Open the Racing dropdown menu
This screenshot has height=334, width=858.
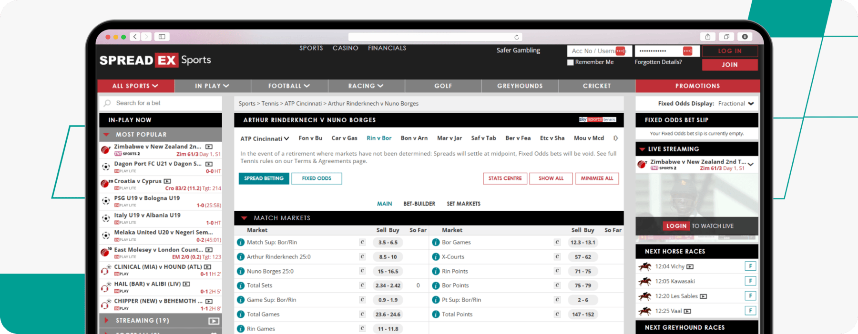[366, 86]
